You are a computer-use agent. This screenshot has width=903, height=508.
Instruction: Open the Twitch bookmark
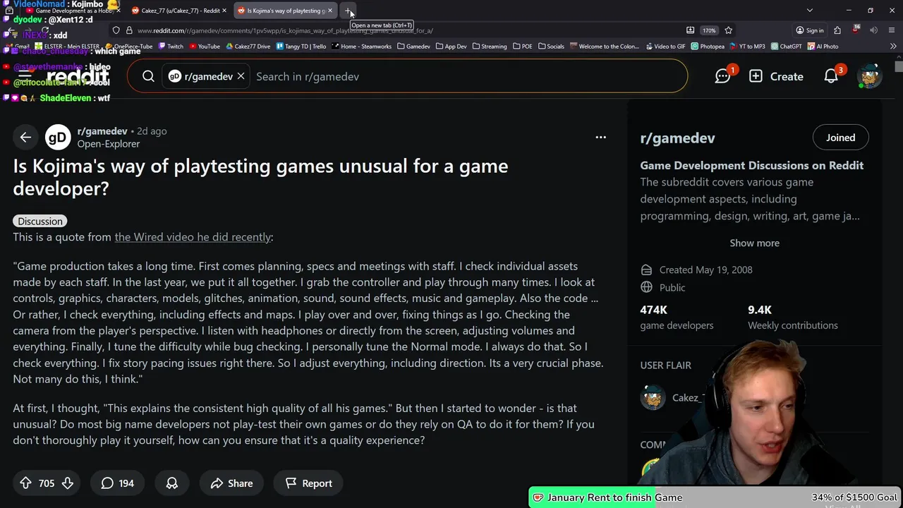point(171,47)
